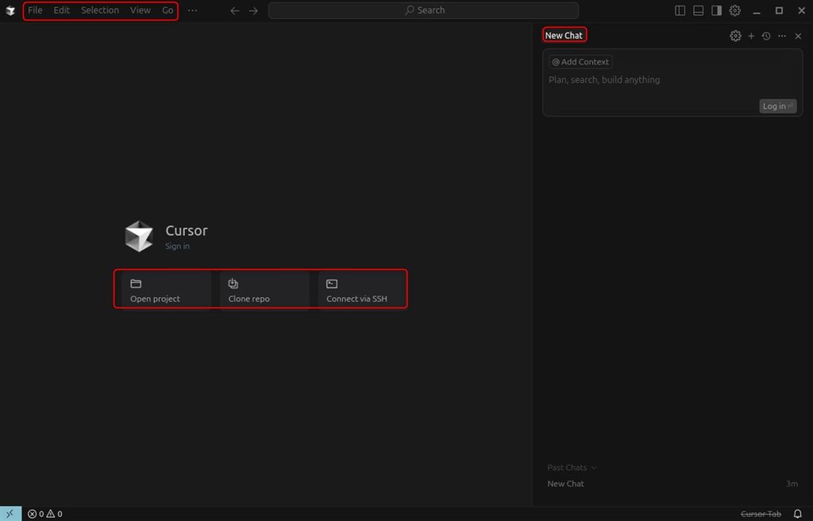Image resolution: width=813 pixels, height=521 pixels.
Task: Open the past chat named New Chat
Action: tap(672, 484)
